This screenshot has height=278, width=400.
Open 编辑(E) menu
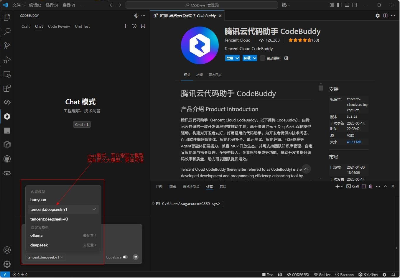[x=35, y=5]
